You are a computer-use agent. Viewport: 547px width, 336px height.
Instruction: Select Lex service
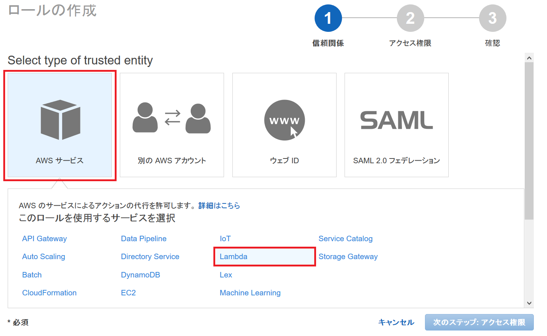[x=226, y=275]
